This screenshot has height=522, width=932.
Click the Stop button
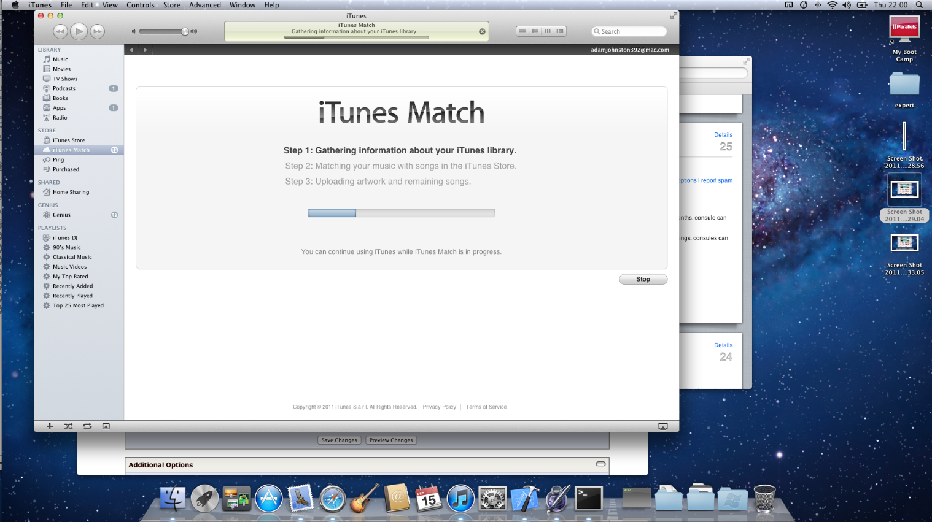[643, 279]
